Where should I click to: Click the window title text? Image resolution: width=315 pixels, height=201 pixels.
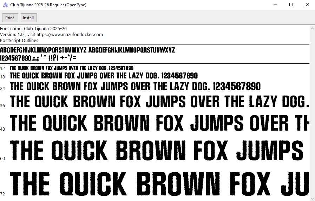[x=48, y=5]
